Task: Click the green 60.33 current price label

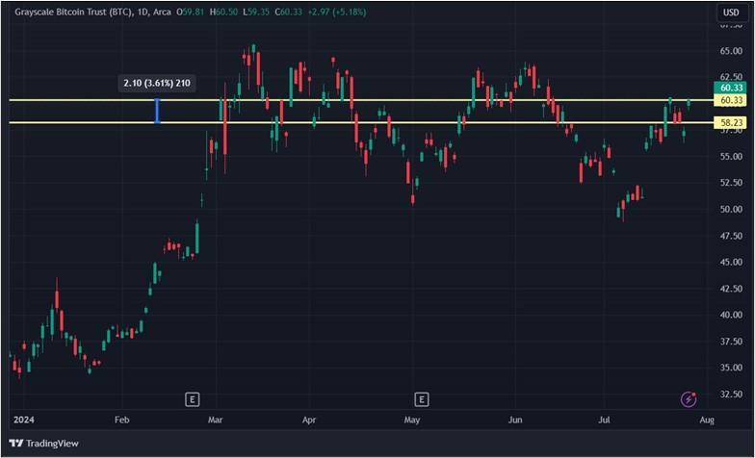Action: tap(731, 88)
